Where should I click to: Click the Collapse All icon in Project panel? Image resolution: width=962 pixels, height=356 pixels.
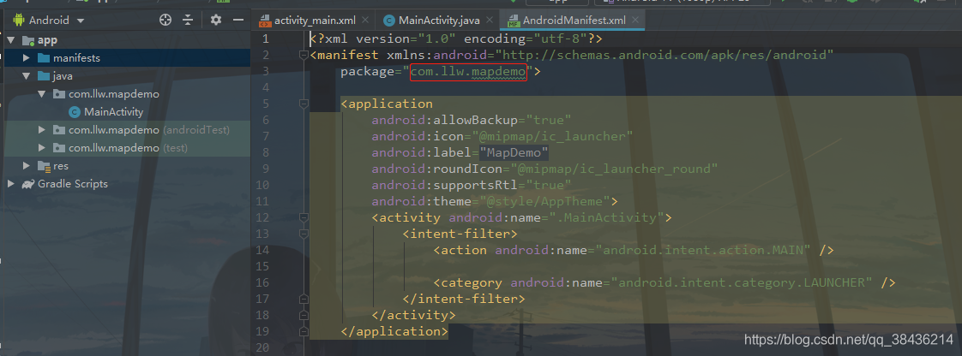(x=188, y=20)
